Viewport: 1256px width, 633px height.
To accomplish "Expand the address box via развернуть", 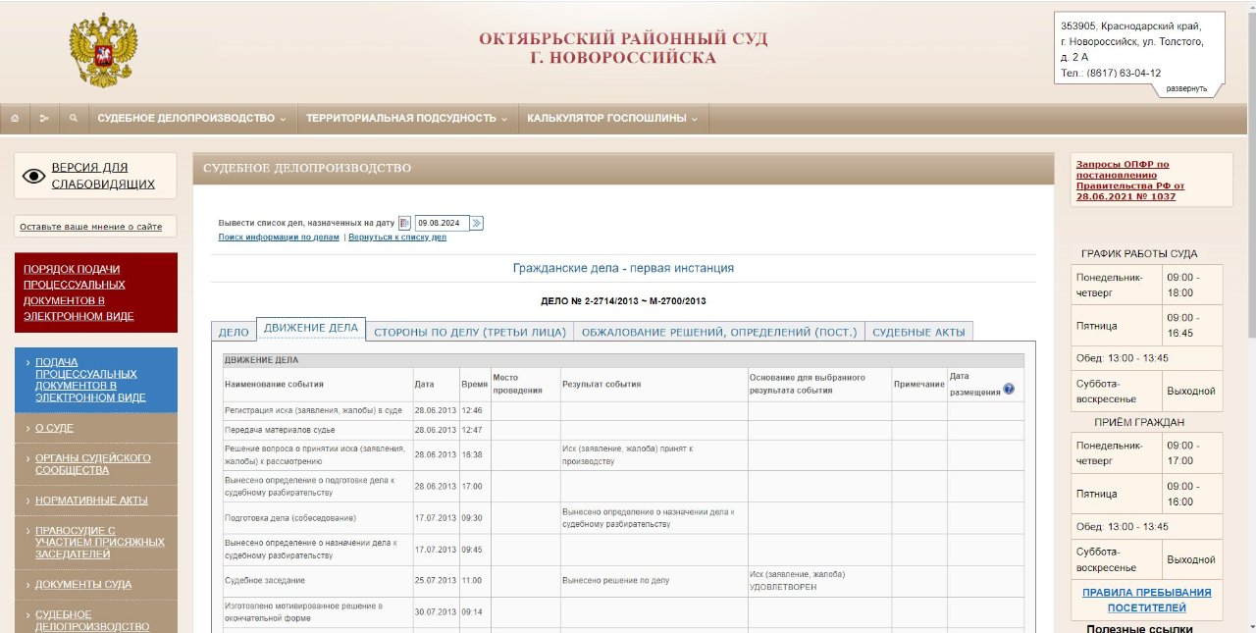I will click(1186, 88).
